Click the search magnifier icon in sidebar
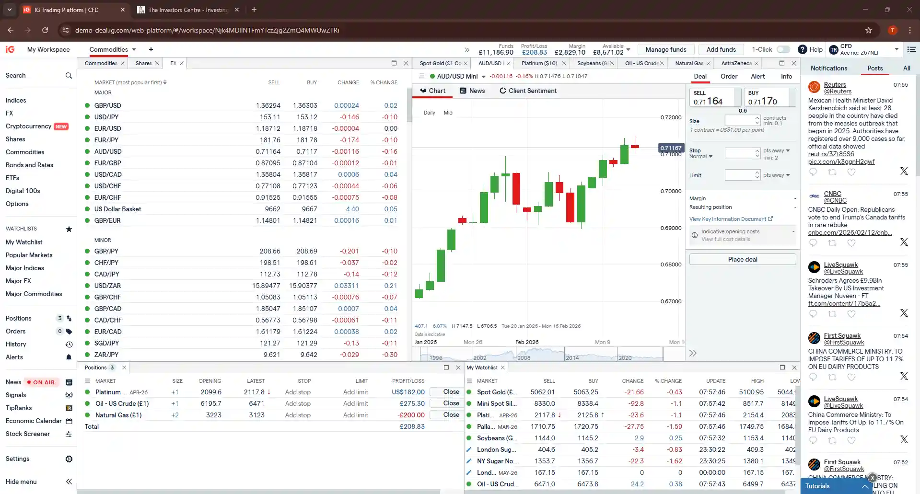Viewport: 920px width, 494px height. [69, 76]
